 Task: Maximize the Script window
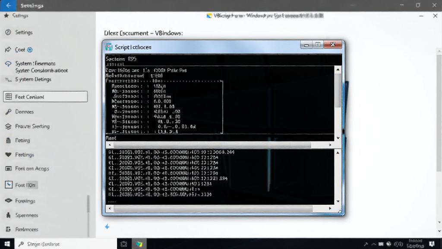click(x=318, y=45)
